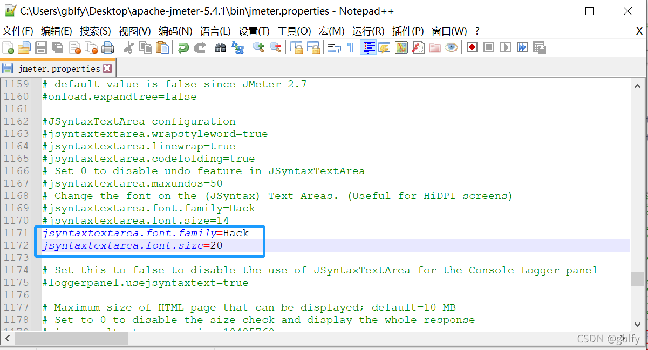
Task: Close the current document via toolbar icon
Action: 74,47
